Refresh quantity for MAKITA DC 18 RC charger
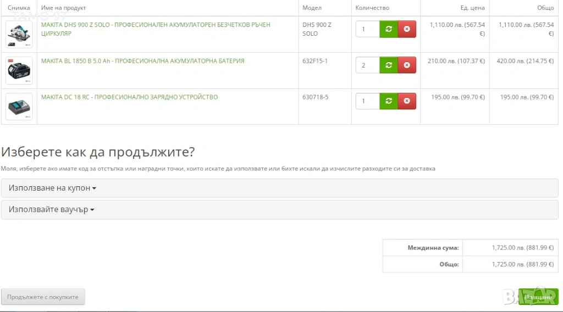Screen dimensions: 563x312 [389, 101]
